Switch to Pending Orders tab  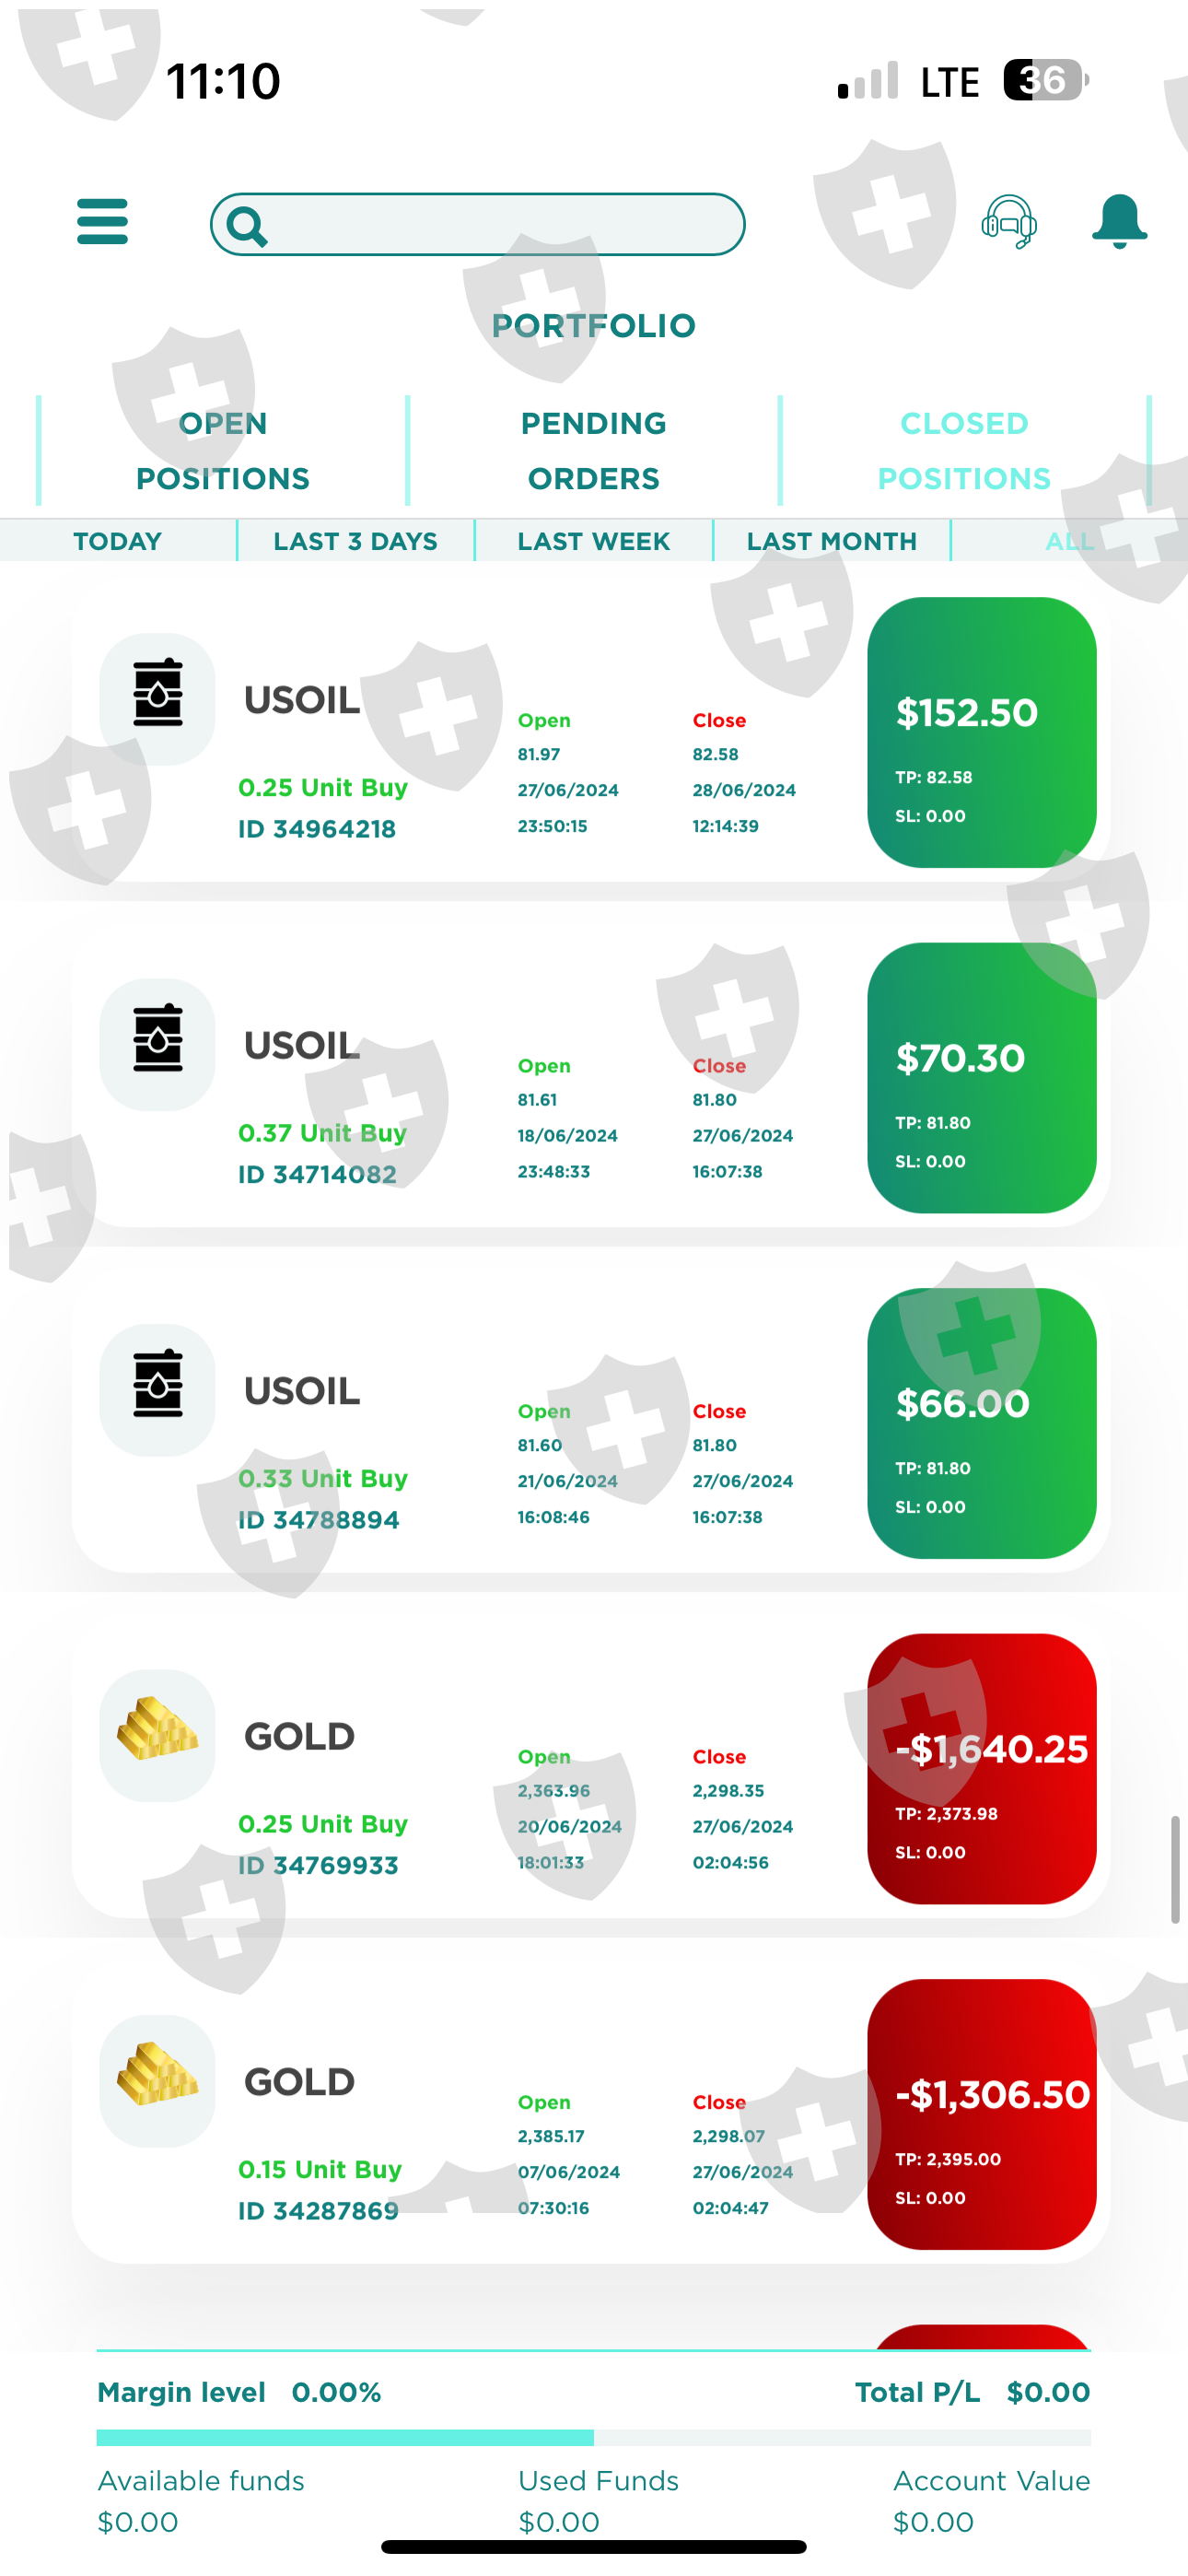(x=593, y=451)
